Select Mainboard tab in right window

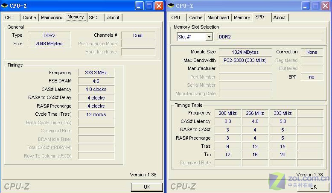click(218, 18)
